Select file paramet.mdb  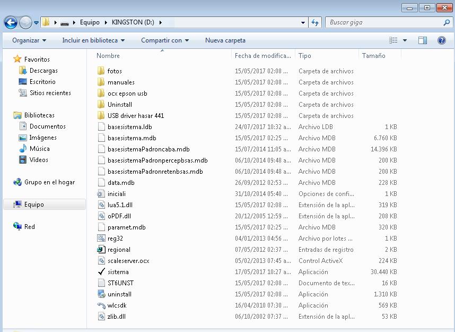(127, 227)
